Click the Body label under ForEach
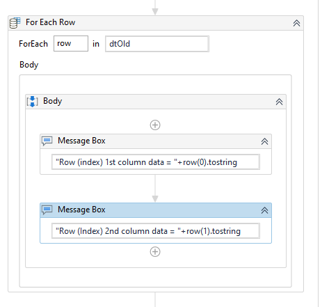Viewport: 329px width, 307px height. pos(29,65)
